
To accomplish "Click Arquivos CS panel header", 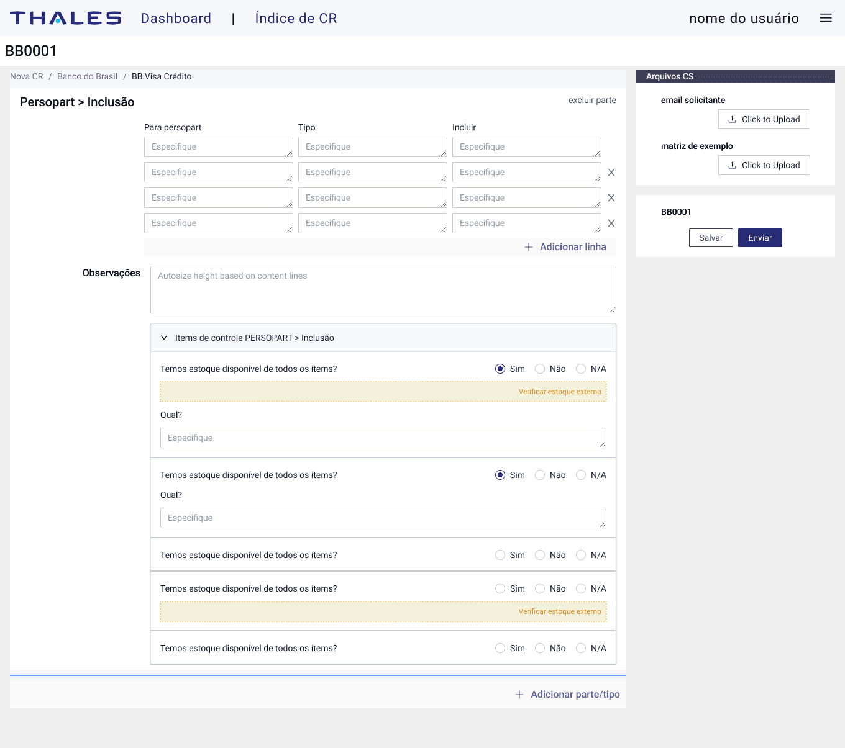I will [x=736, y=76].
